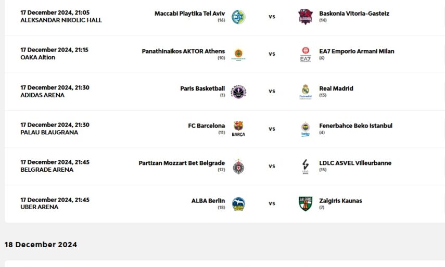Open Paris Basketball team name link
Viewport: 445px width, 267px height.
[202, 88]
